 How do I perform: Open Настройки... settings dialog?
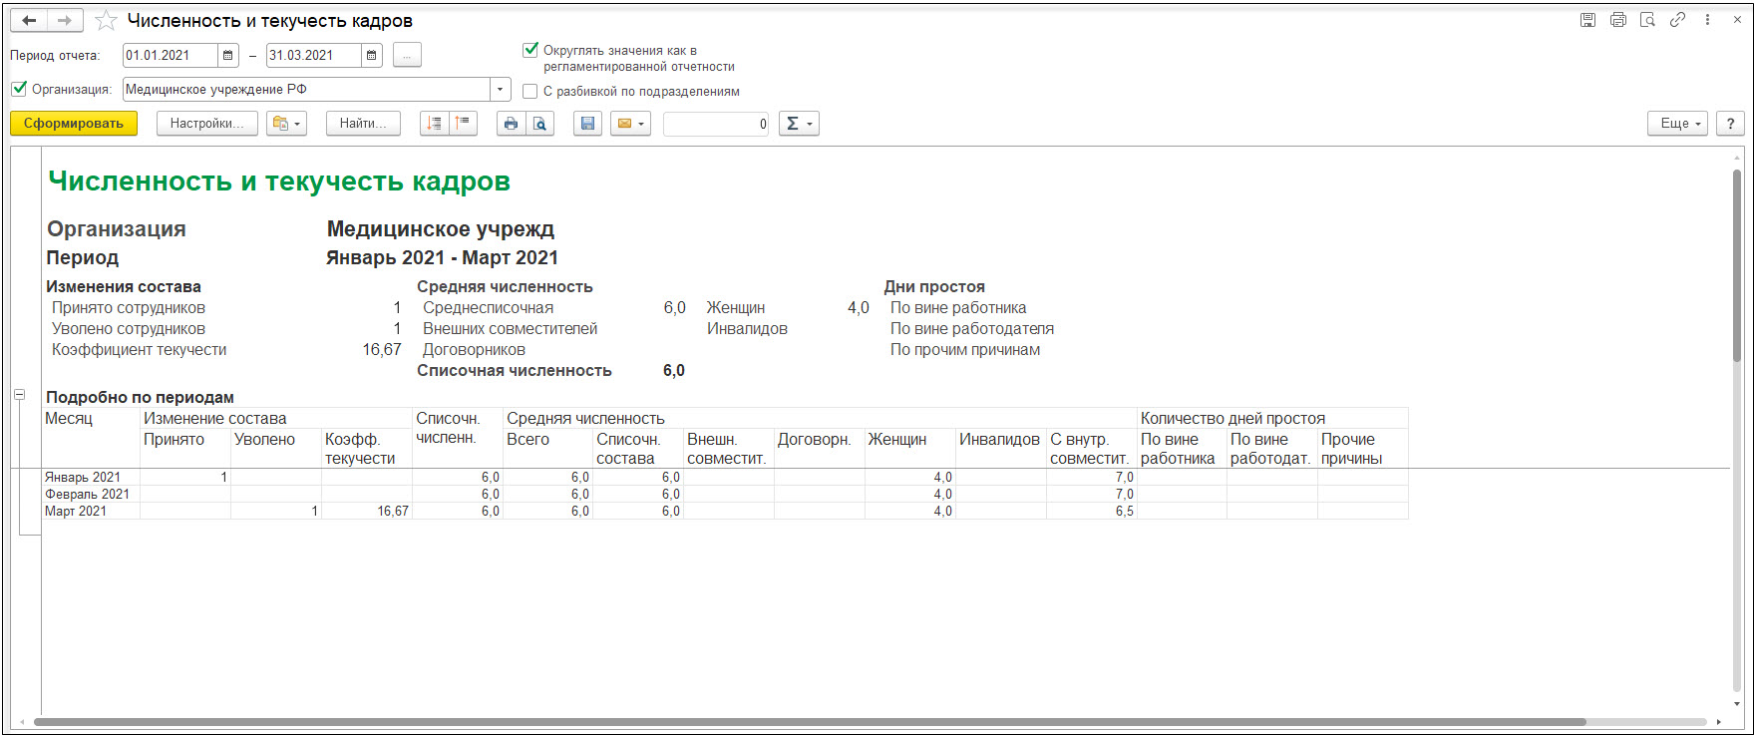tap(207, 124)
